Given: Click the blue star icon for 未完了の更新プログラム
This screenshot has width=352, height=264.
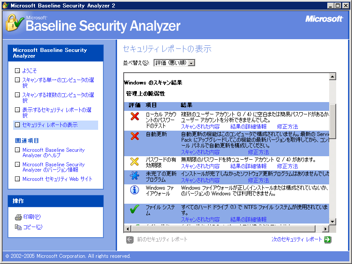Looking at the screenshot, I should point(135,176).
